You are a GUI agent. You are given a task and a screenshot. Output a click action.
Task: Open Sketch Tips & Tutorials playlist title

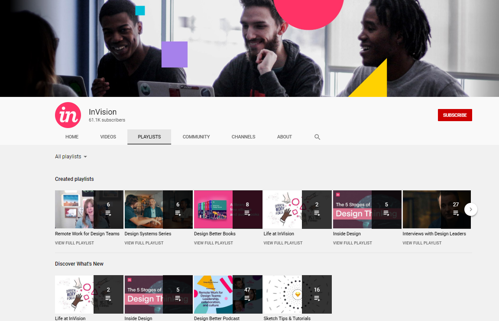pos(287,318)
